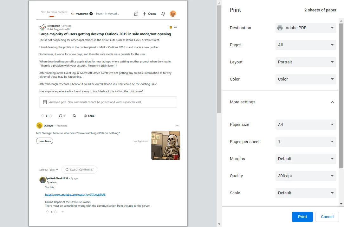Open the Pages dropdown set to All
344x227 pixels.
pyautogui.click(x=306, y=45)
